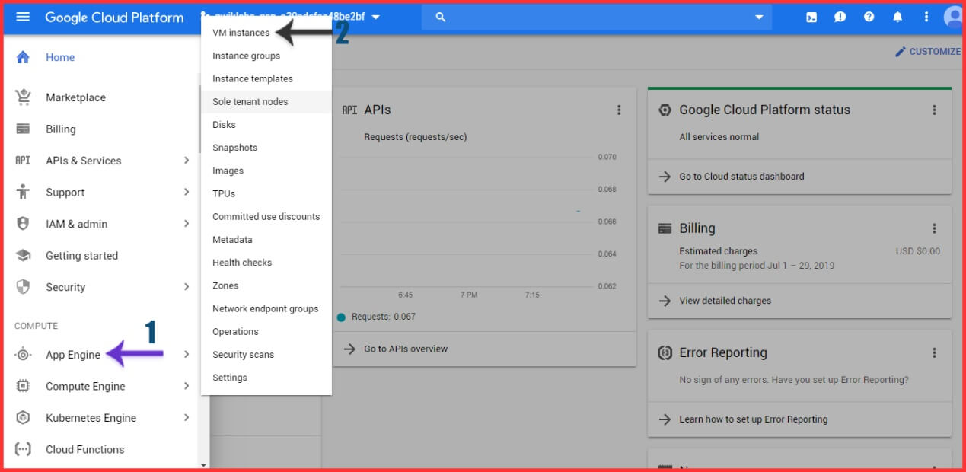Click the sidebar scrollbar down arrow

coord(202,464)
